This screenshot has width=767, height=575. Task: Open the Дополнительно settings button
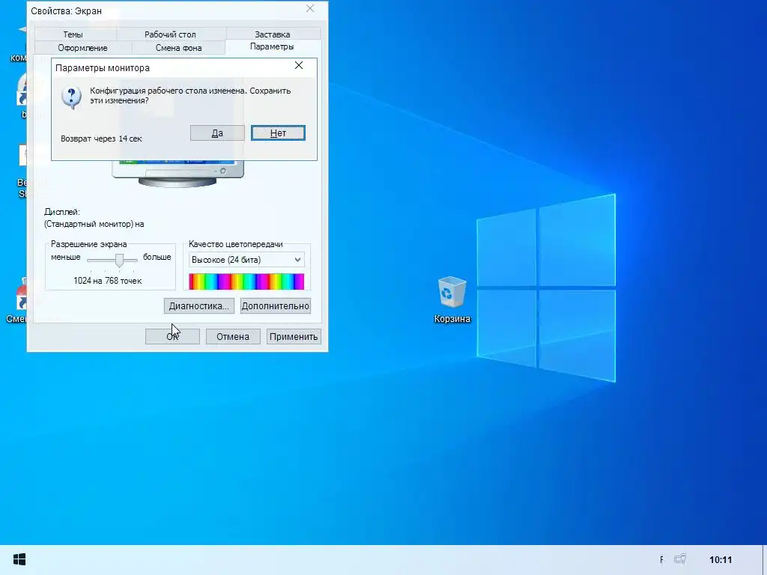pyautogui.click(x=276, y=306)
